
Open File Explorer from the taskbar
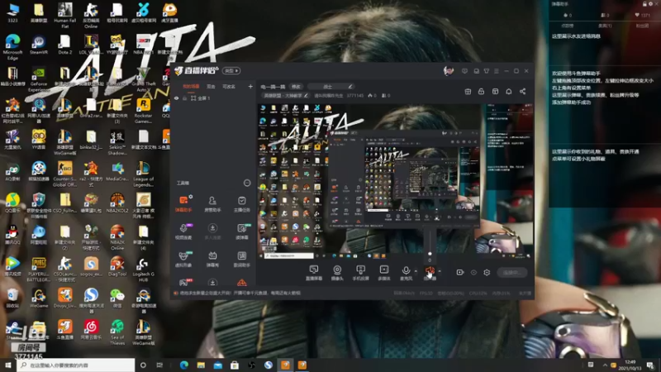click(x=201, y=365)
